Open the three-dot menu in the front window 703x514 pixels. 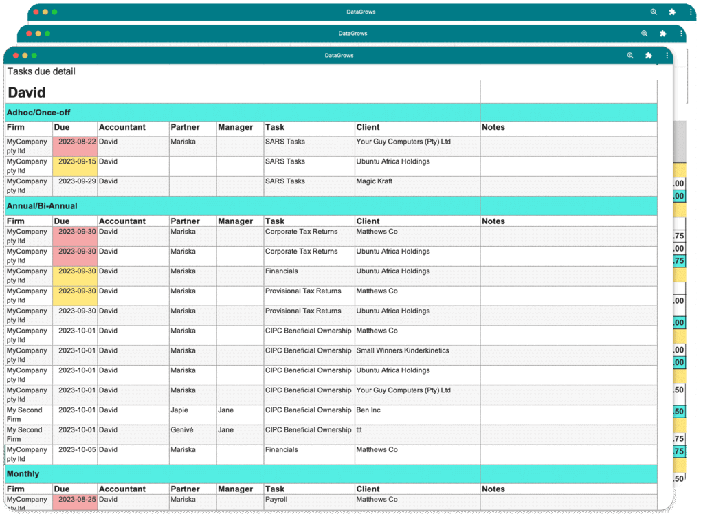pyautogui.click(x=667, y=56)
